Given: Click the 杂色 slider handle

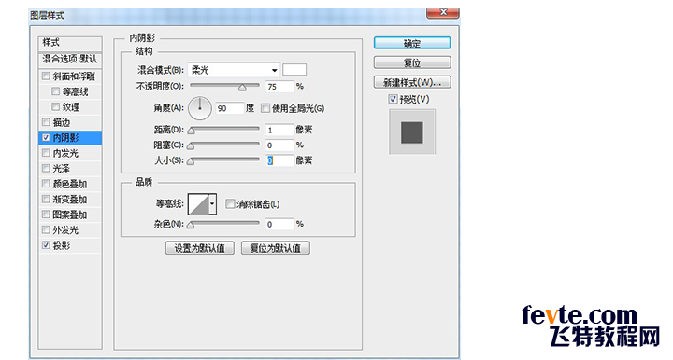Looking at the screenshot, I should 191,225.
